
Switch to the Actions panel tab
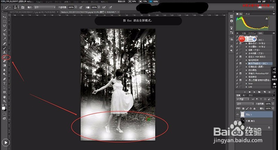point(260,33)
